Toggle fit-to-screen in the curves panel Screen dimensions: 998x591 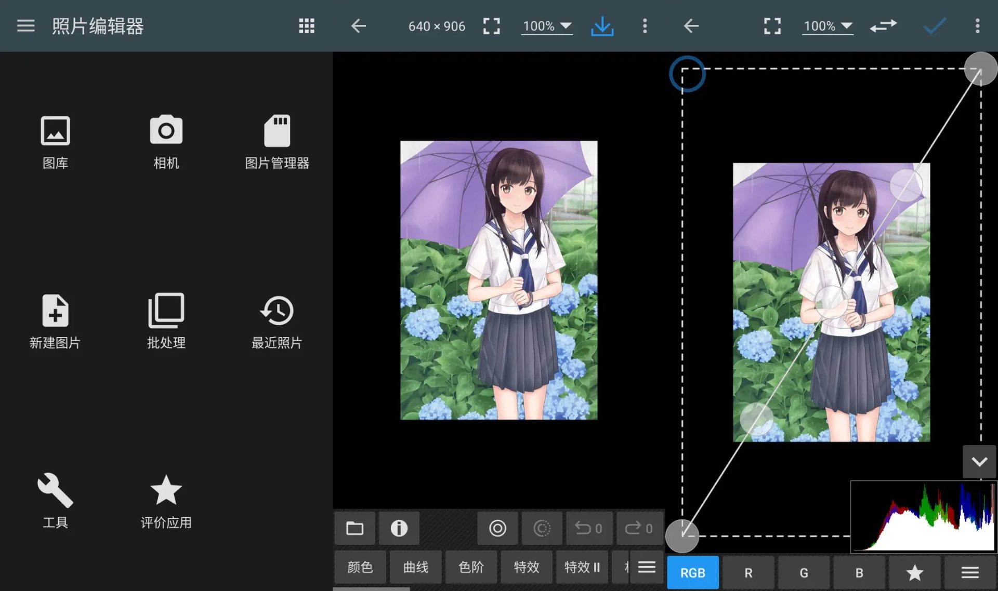[772, 25]
